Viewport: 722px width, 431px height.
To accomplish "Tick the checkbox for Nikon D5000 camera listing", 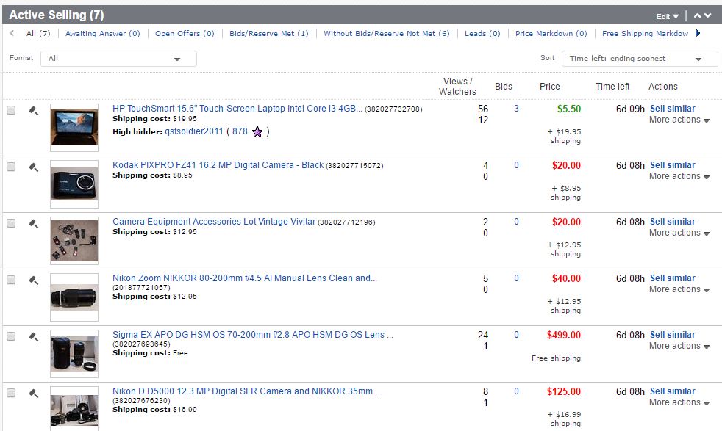I will coord(11,393).
